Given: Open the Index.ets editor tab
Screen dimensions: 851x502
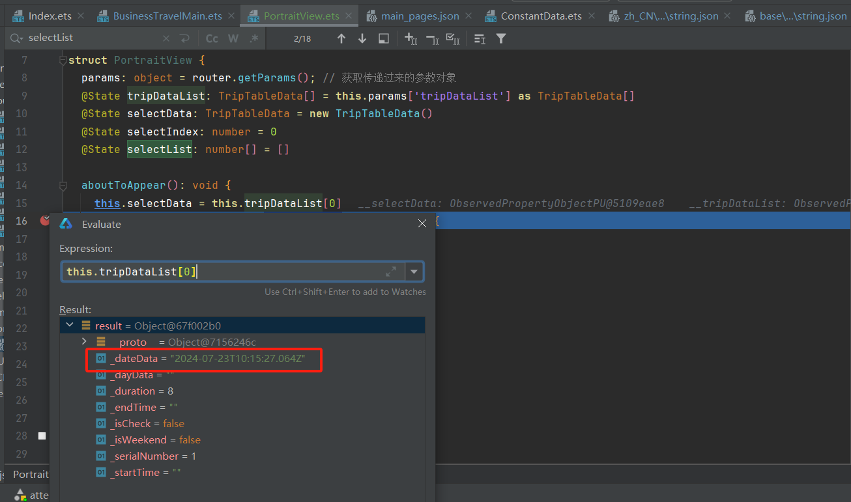Looking at the screenshot, I should pos(42,16).
